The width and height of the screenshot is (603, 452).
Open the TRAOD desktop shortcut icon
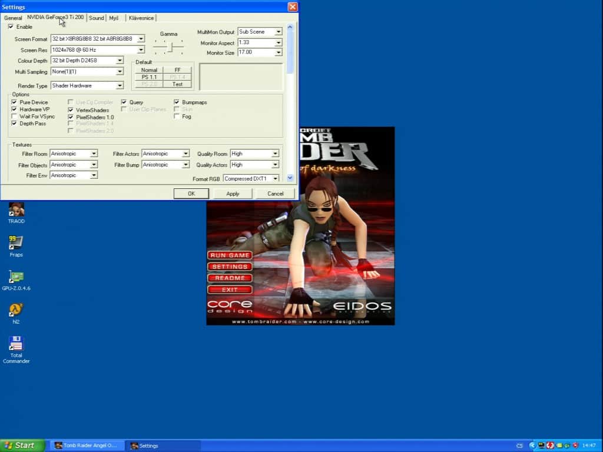16,210
